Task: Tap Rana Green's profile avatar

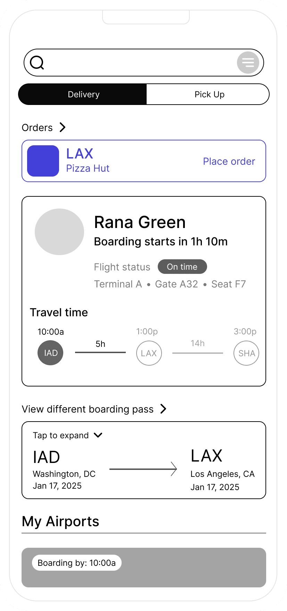Action: (59, 232)
